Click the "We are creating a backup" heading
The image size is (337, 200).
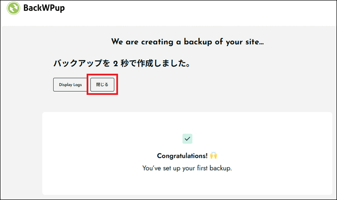pos(187,42)
